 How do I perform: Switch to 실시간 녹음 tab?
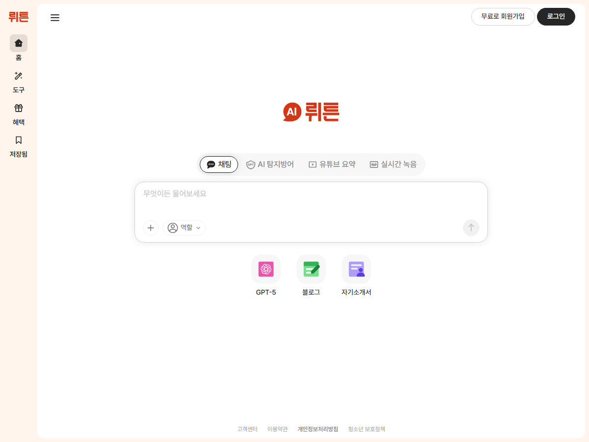point(393,165)
